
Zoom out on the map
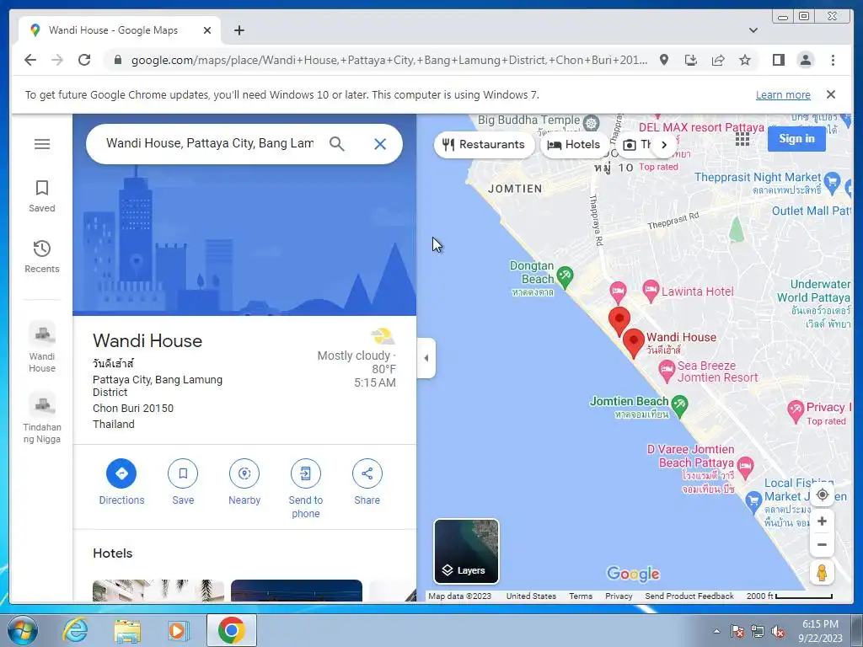[822, 545]
